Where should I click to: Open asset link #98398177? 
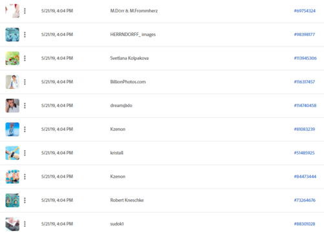[305, 35]
